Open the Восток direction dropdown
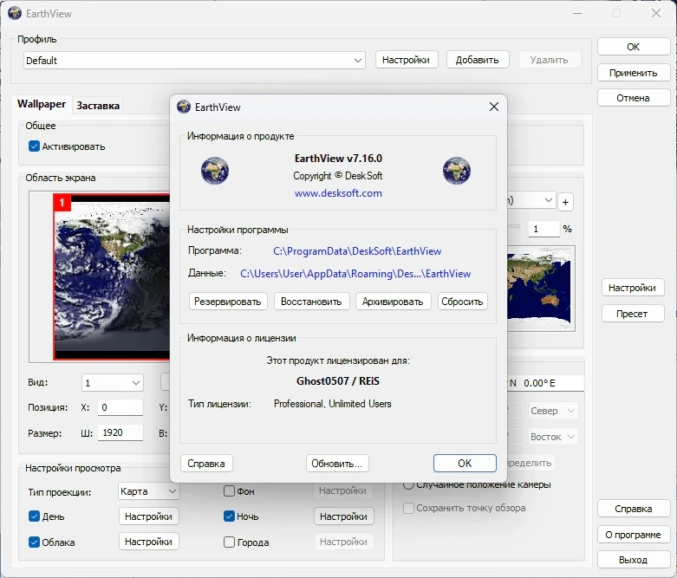677x578 pixels. click(x=553, y=437)
